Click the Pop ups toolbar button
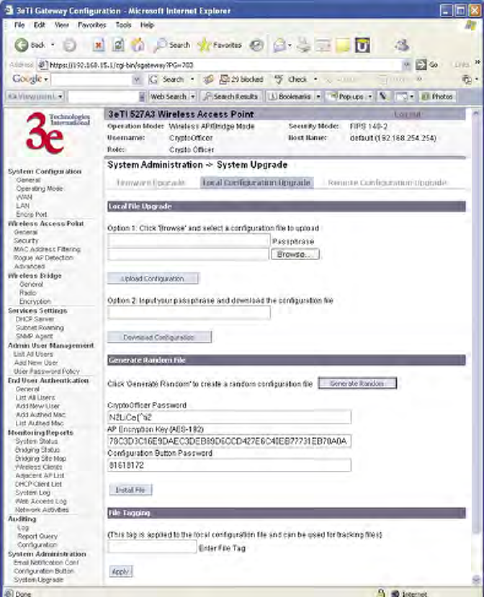The height and width of the screenshot is (597, 484). point(346,96)
